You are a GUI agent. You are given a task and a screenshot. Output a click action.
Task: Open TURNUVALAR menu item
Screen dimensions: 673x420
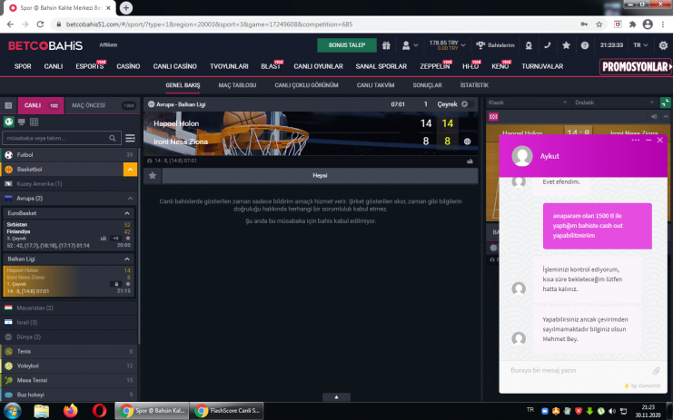coord(542,66)
